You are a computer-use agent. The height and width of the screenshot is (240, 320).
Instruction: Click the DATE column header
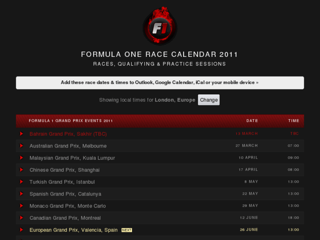point(252,121)
